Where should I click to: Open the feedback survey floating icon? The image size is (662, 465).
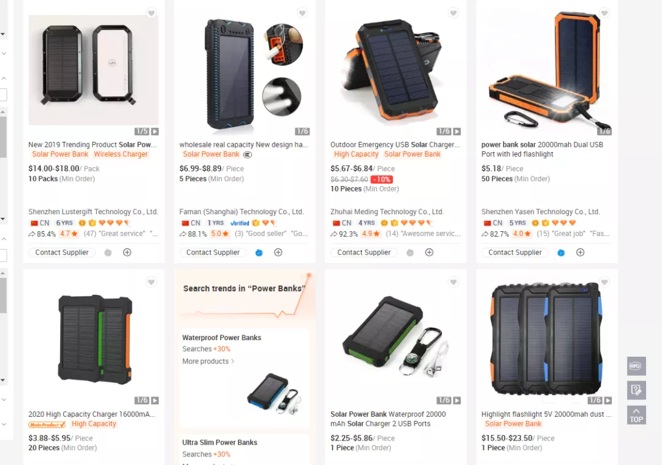coord(636,390)
